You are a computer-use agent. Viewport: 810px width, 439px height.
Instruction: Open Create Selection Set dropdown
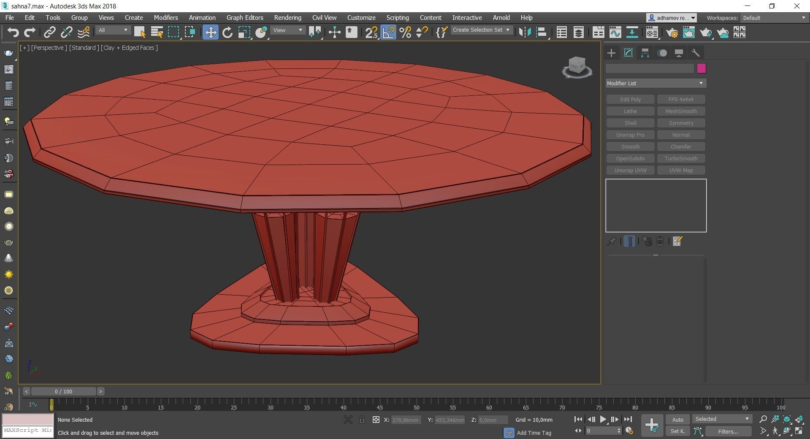click(x=481, y=30)
